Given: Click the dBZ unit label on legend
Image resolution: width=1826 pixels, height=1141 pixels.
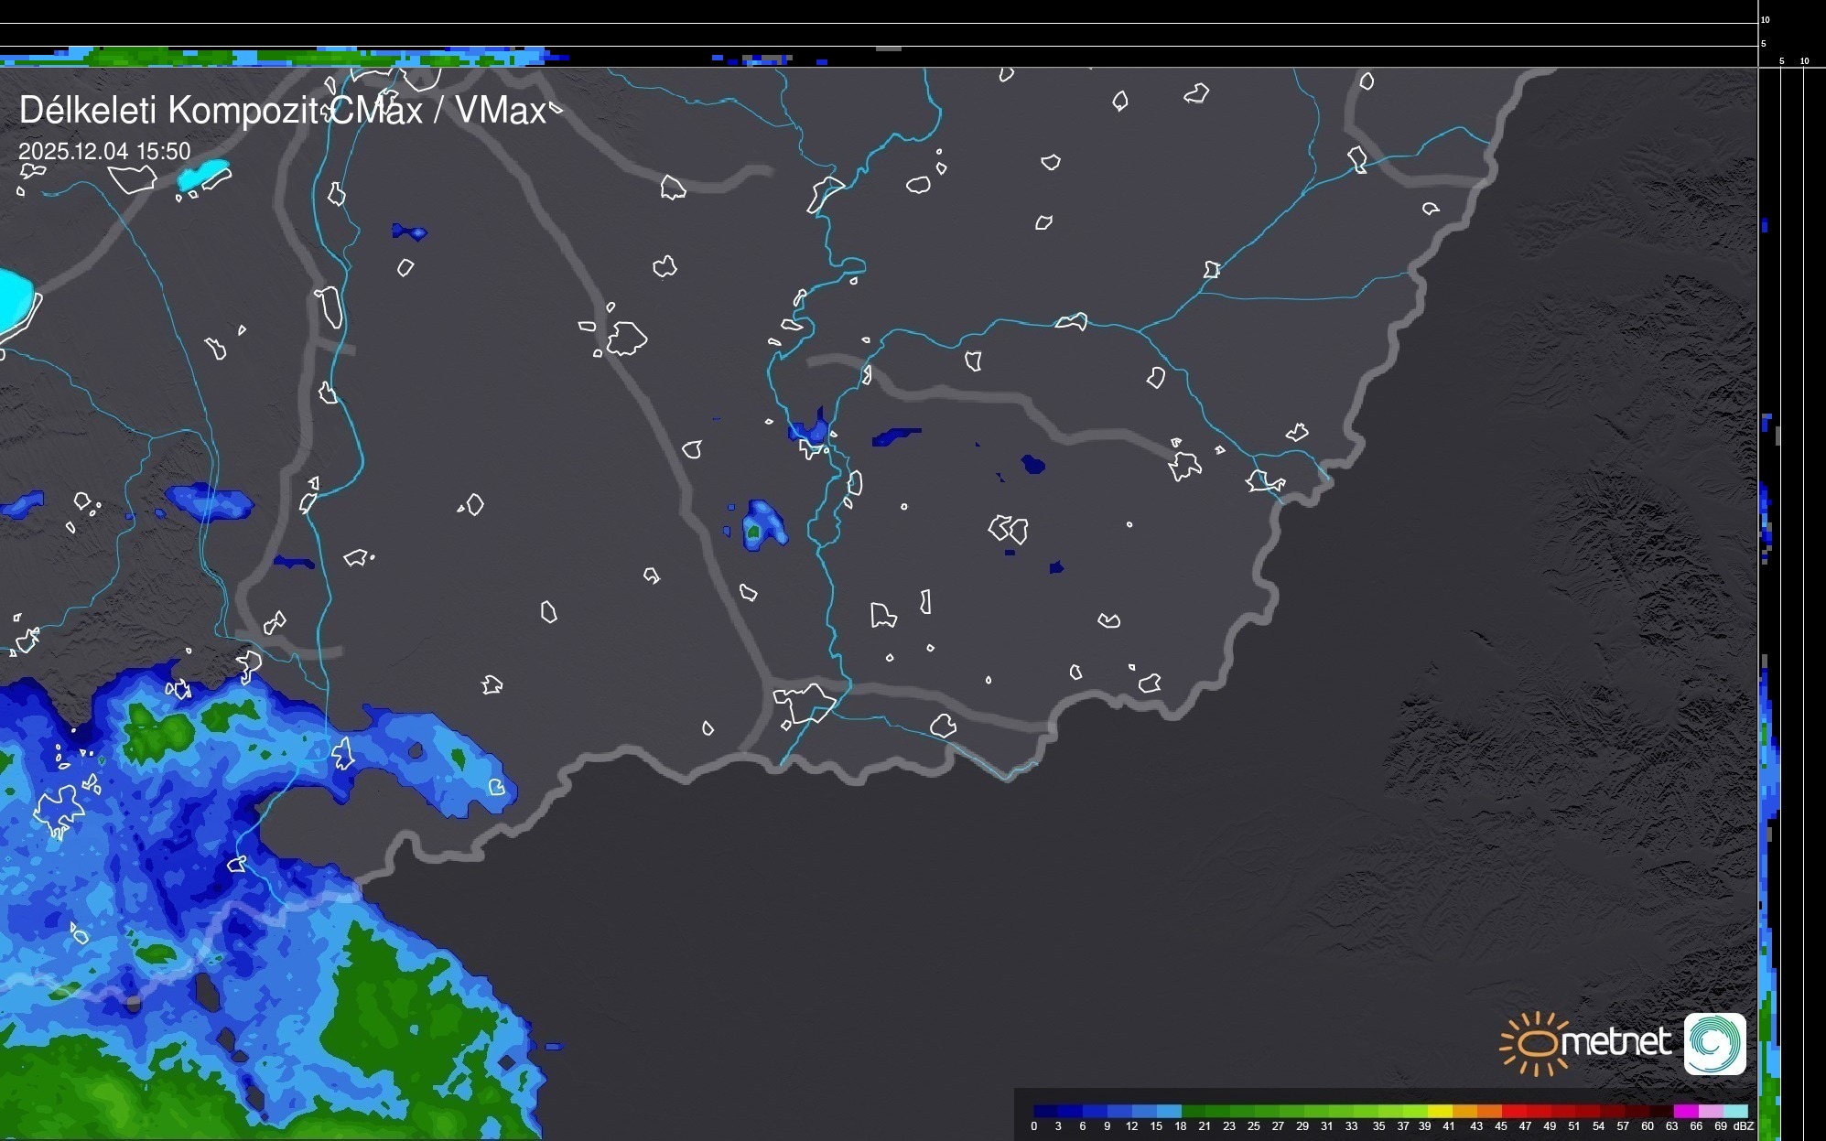Looking at the screenshot, I should tap(1744, 1126).
